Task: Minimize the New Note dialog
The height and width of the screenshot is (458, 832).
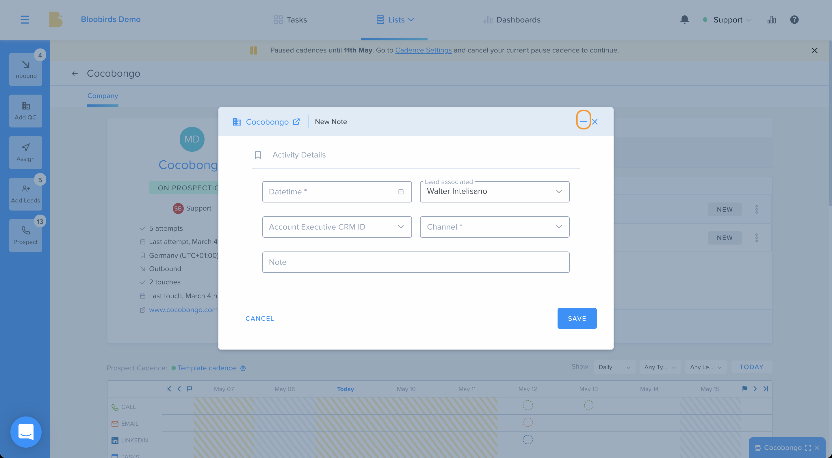Action: [x=583, y=122]
